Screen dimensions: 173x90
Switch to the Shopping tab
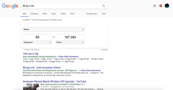tap(34, 14)
